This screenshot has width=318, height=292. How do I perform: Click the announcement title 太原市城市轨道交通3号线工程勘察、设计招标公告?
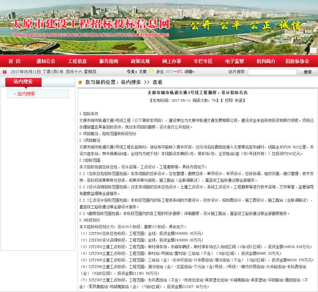(197, 93)
